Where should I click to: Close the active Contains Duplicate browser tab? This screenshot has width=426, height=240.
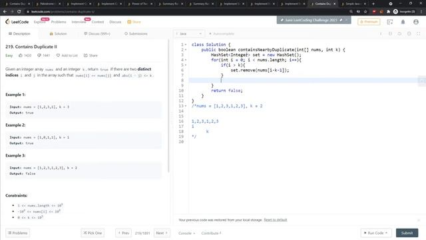[x=334, y=4]
